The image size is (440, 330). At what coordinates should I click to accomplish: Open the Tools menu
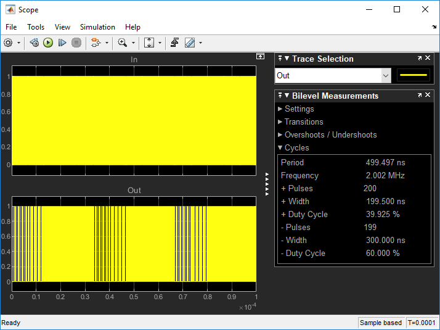coord(36,27)
